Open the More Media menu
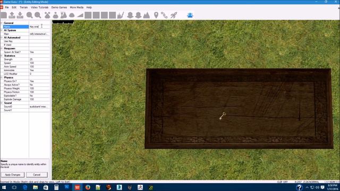Screen dimensions: 340x191 coord(76,7)
